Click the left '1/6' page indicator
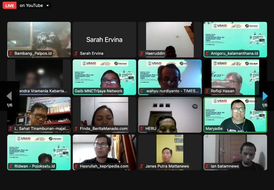274x190 pixels. pos(10,105)
